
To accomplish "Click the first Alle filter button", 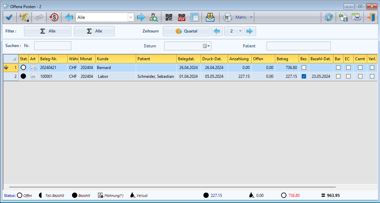I will tap(48, 31).
